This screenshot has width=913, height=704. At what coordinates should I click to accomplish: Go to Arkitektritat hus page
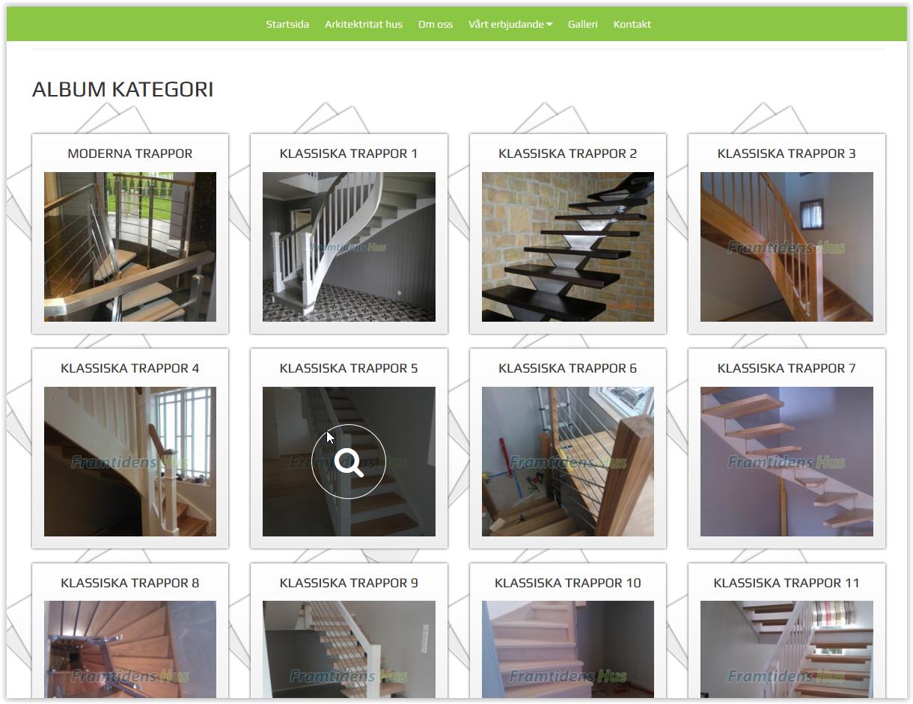pos(364,24)
